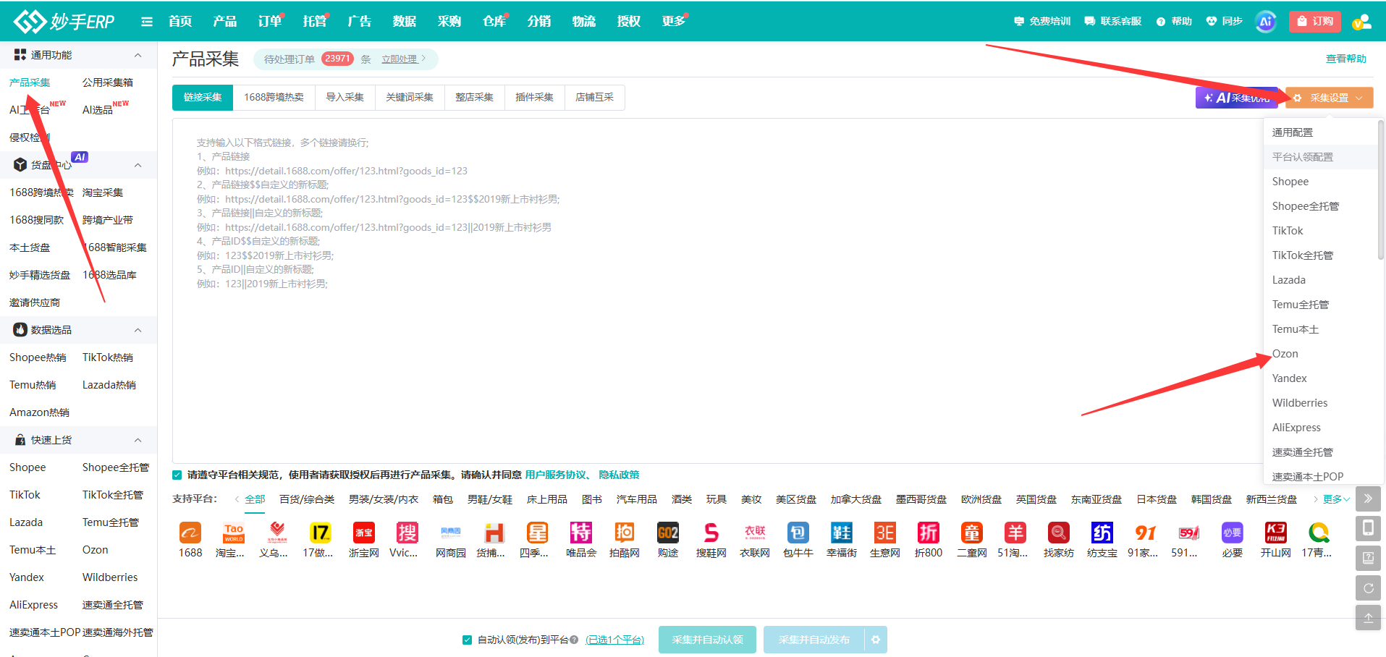The height and width of the screenshot is (657, 1386).
Task: Click the refresh icon on right floating bar
Action: click(x=1368, y=588)
